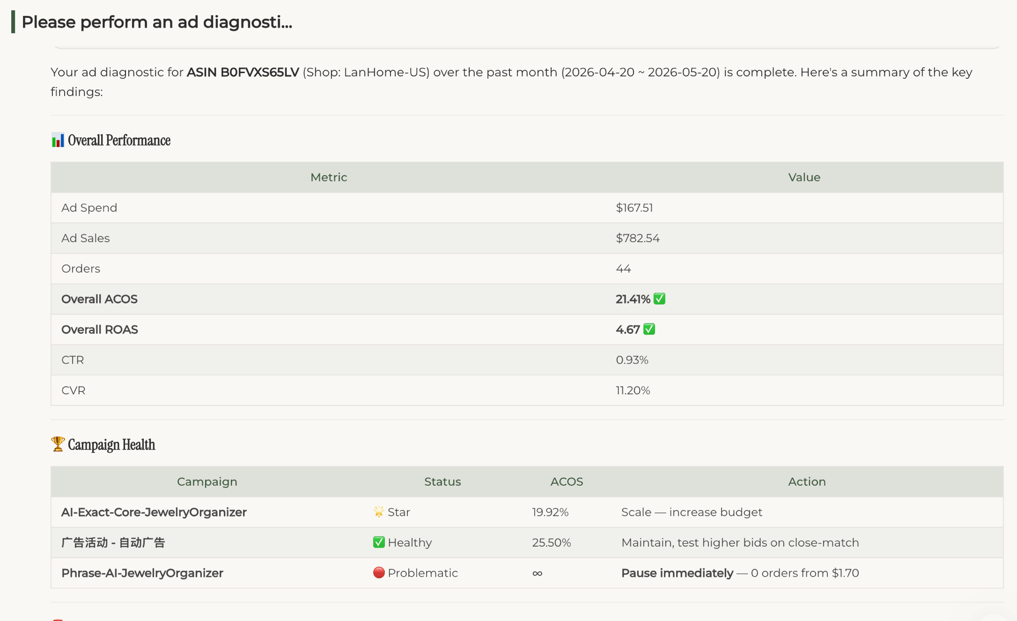Click the CTR row label
The image size is (1017, 621).
point(73,360)
